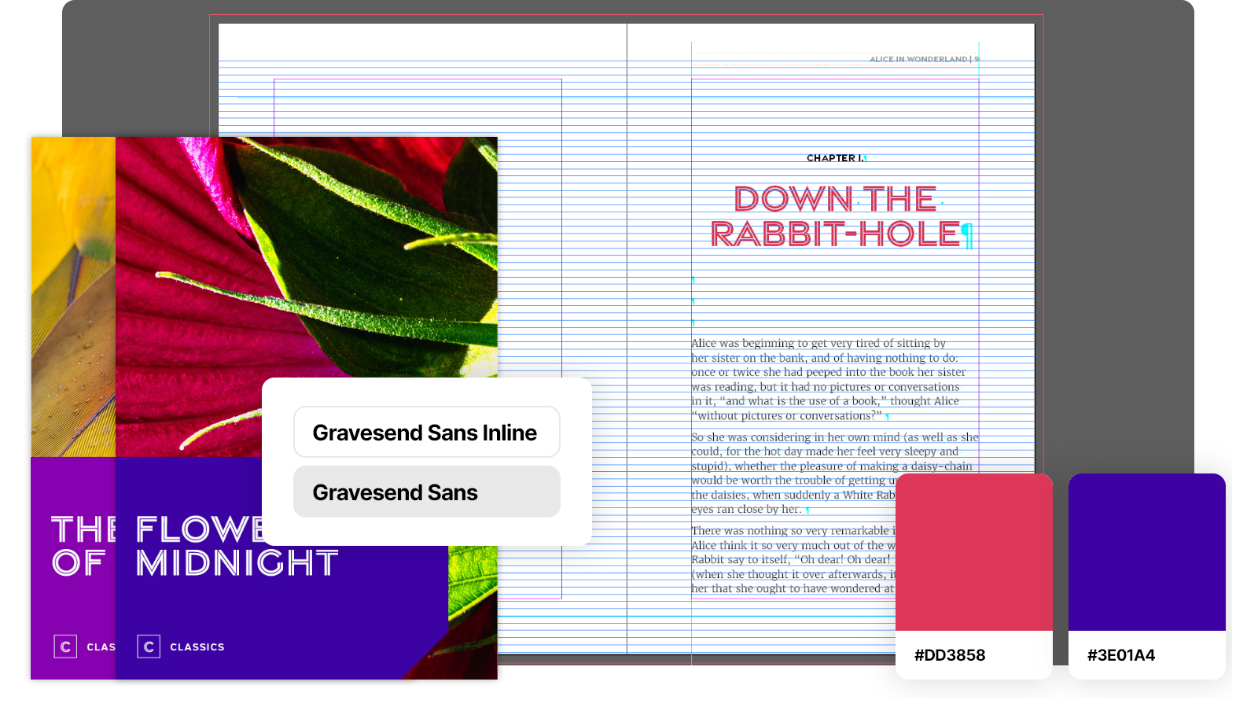
Task: Select the CLASSICS label on the purple cover
Action: click(x=197, y=647)
